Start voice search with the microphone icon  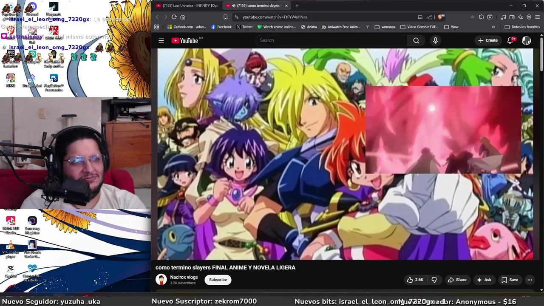click(x=435, y=40)
